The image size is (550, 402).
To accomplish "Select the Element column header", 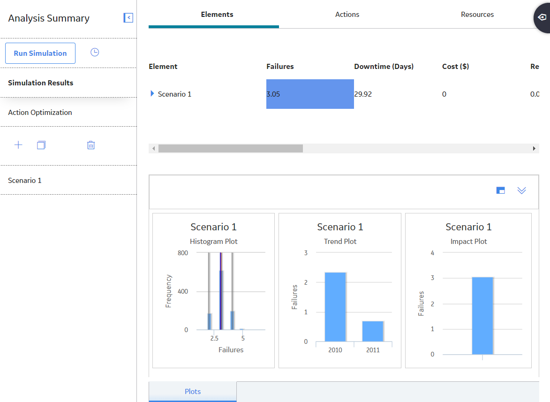I will (x=163, y=66).
